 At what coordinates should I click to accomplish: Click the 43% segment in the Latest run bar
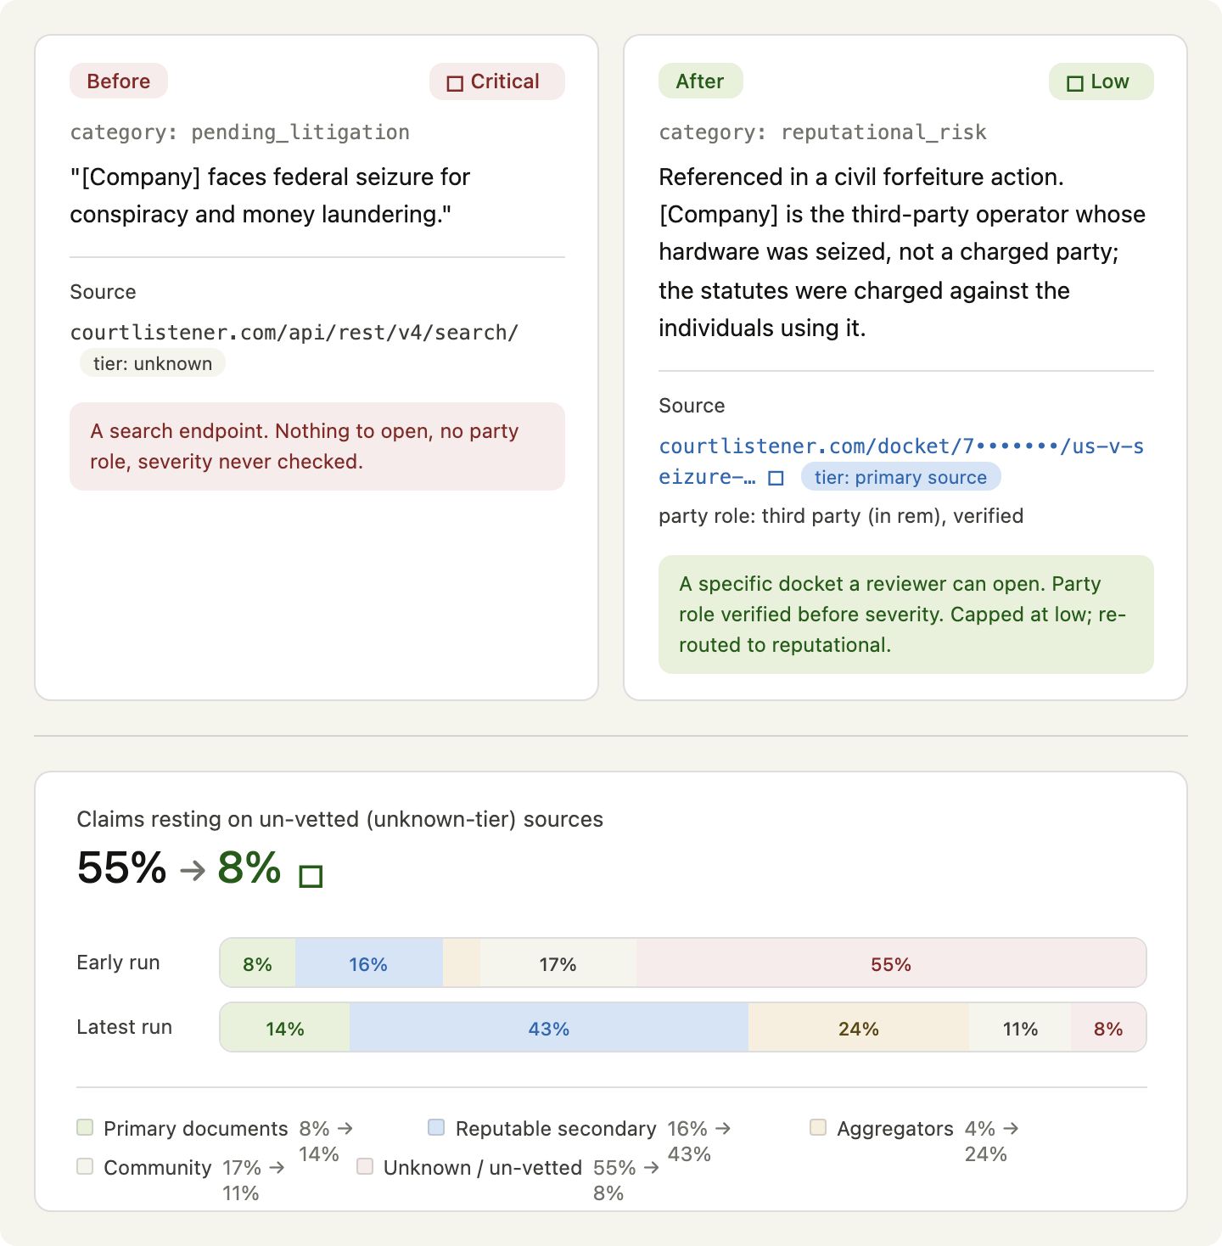(549, 1028)
